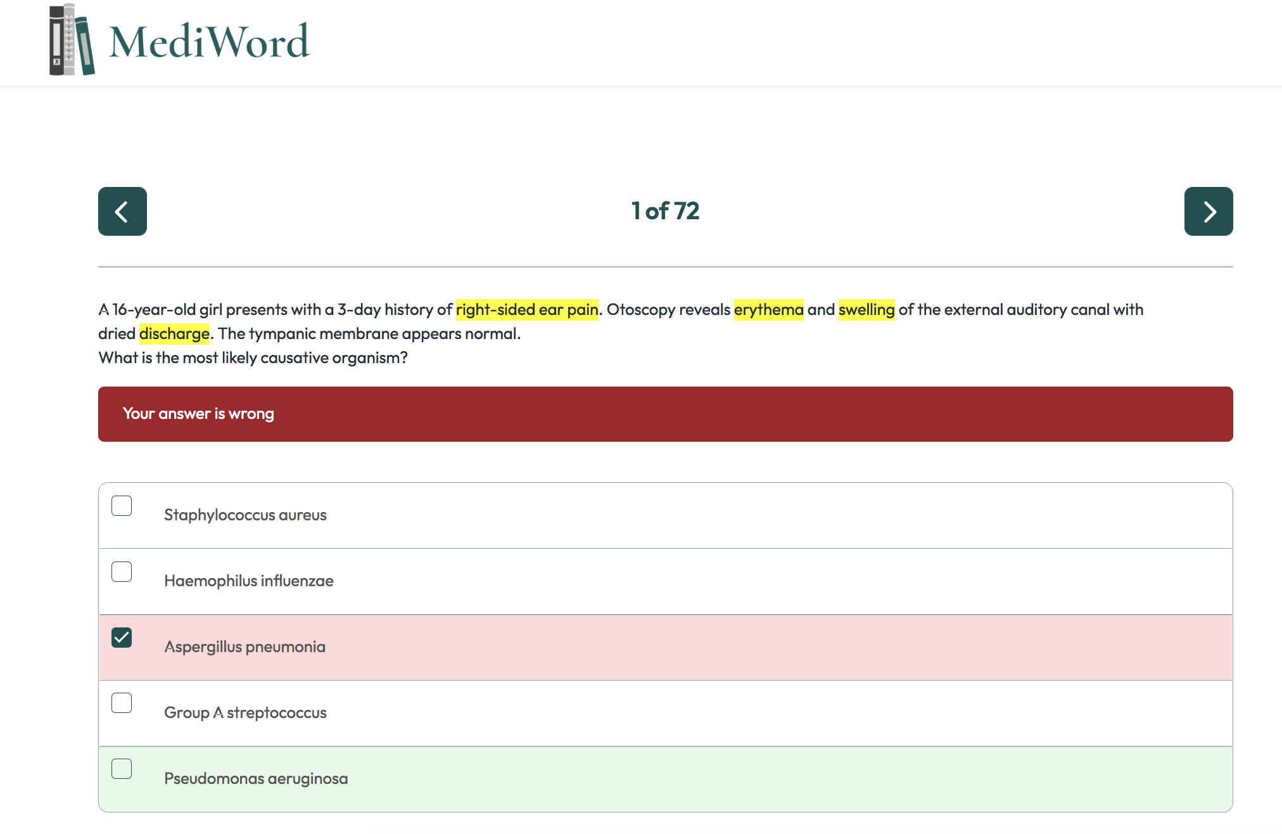Go to the next question arrow
This screenshot has width=1282, height=834.
(1208, 212)
